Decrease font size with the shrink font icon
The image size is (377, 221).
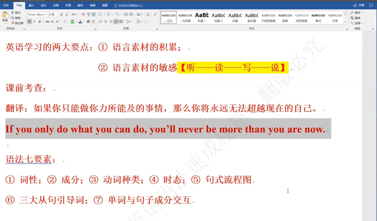click(x=67, y=14)
